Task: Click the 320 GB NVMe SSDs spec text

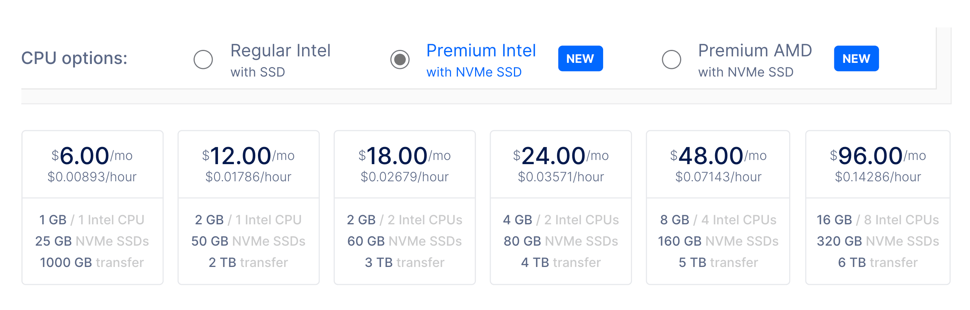Action: click(x=877, y=241)
